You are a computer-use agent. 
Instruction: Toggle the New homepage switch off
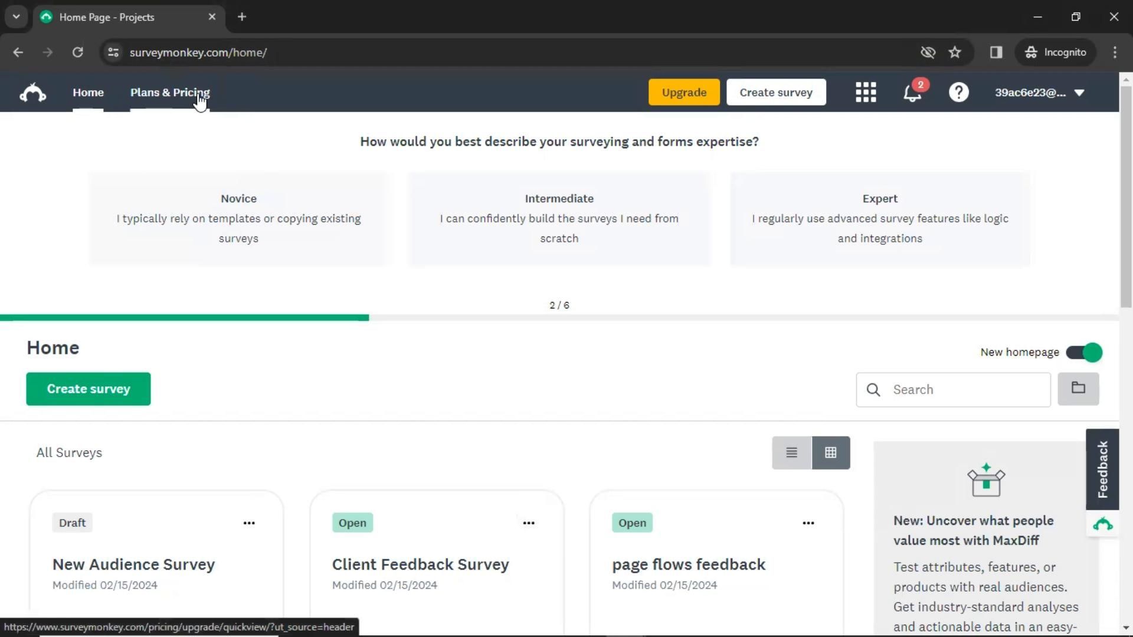(1084, 353)
